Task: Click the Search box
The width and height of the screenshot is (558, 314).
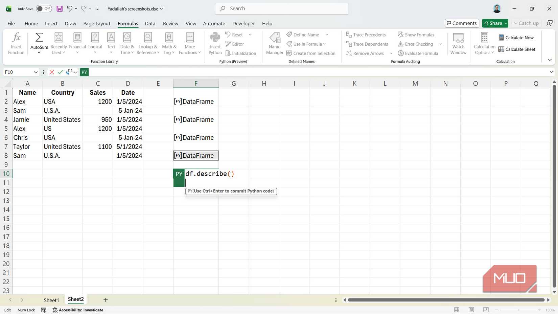Action: (x=282, y=8)
